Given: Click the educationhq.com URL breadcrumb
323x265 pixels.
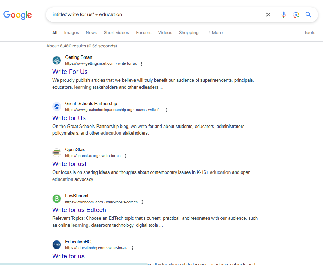Looking at the screenshot, I should point(96,248).
